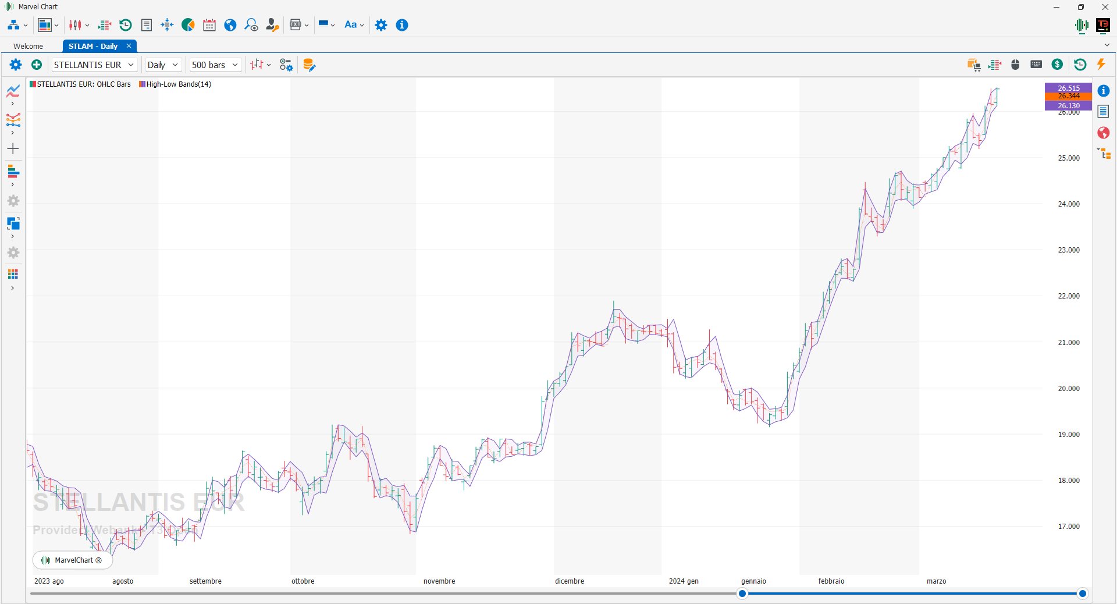This screenshot has width=1117, height=604.
Task: Close the STLAM - Daily tab
Action: [129, 46]
